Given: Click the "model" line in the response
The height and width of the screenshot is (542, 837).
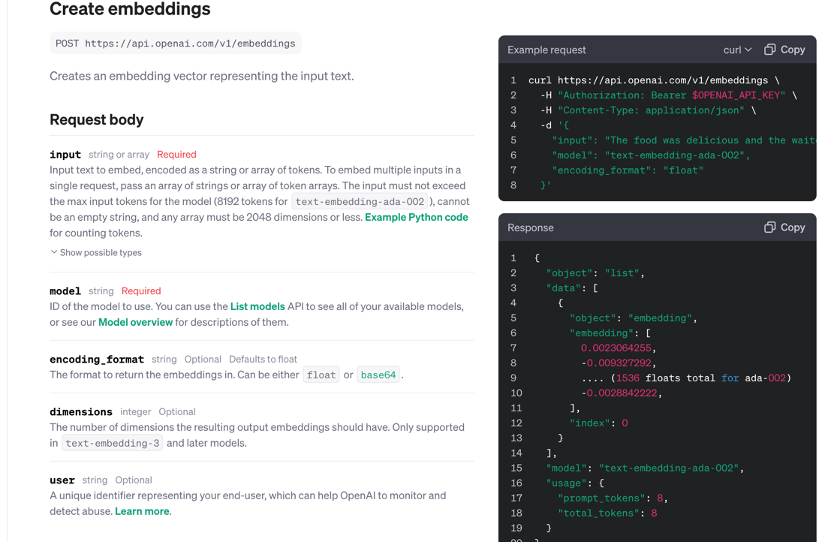Looking at the screenshot, I should (x=645, y=468).
